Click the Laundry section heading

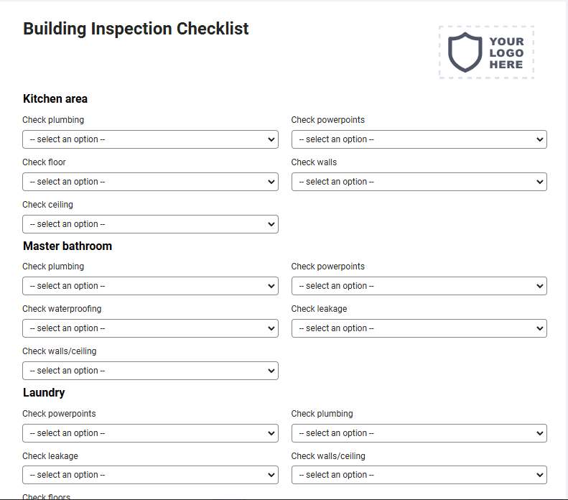44,393
